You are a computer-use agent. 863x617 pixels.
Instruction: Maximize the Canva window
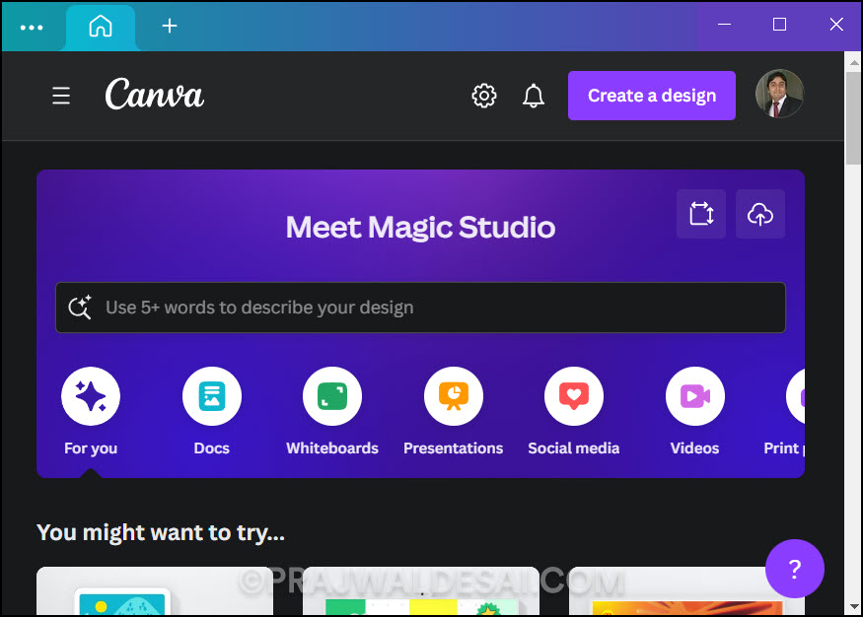coord(779,25)
